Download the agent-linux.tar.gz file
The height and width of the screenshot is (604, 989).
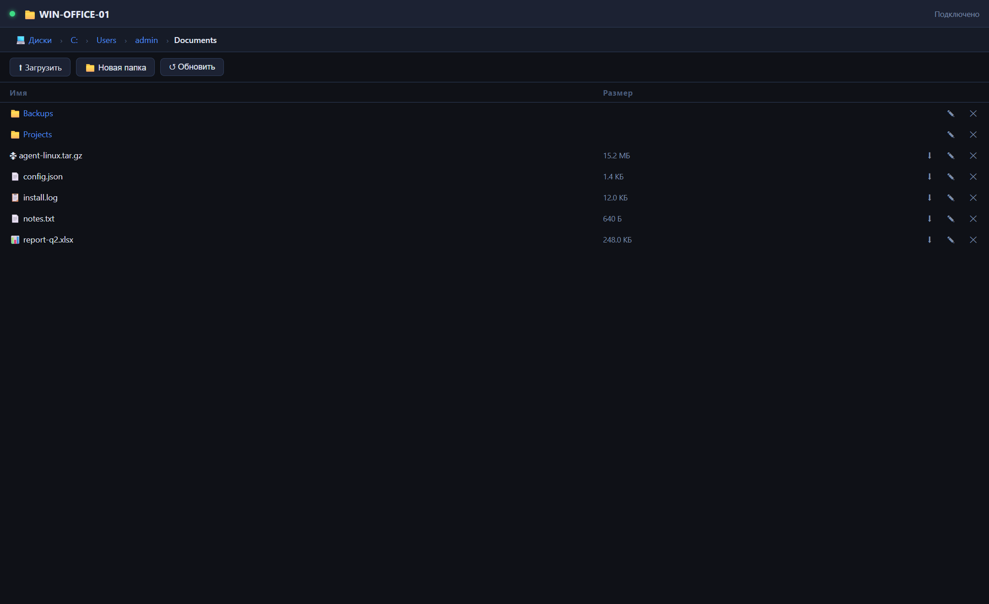(x=929, y=156)
